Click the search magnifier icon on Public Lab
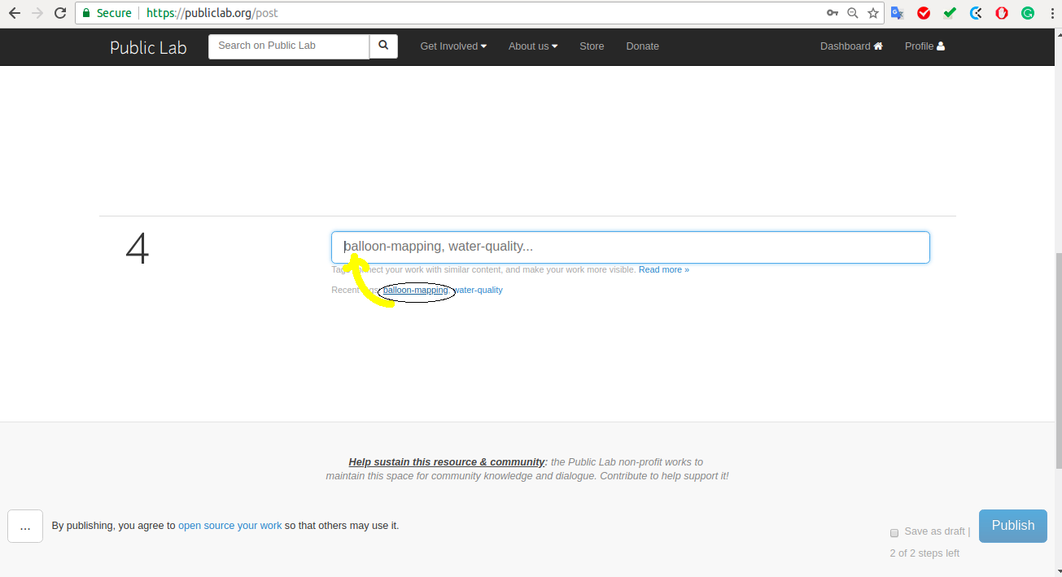This screenshot has height=577, width=1062. (382, 46)
